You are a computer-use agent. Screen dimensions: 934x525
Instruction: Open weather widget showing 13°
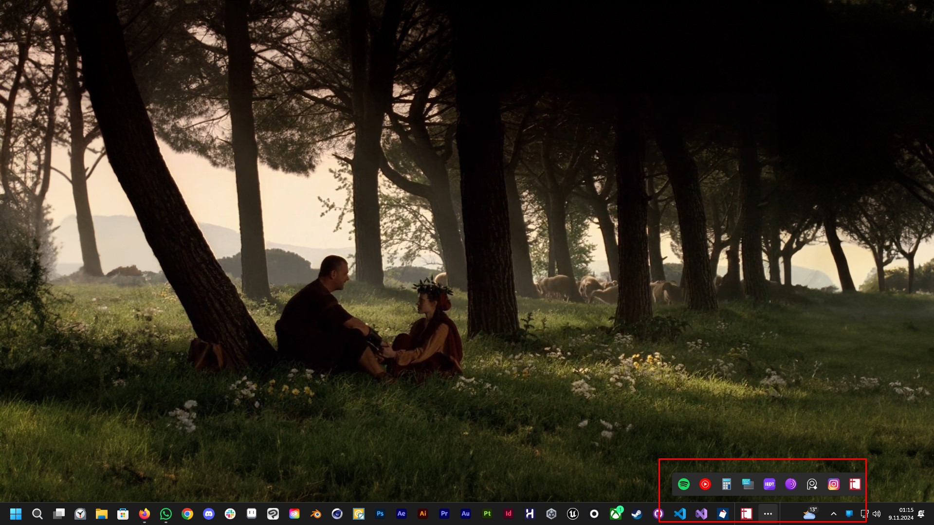click(810, 513)
